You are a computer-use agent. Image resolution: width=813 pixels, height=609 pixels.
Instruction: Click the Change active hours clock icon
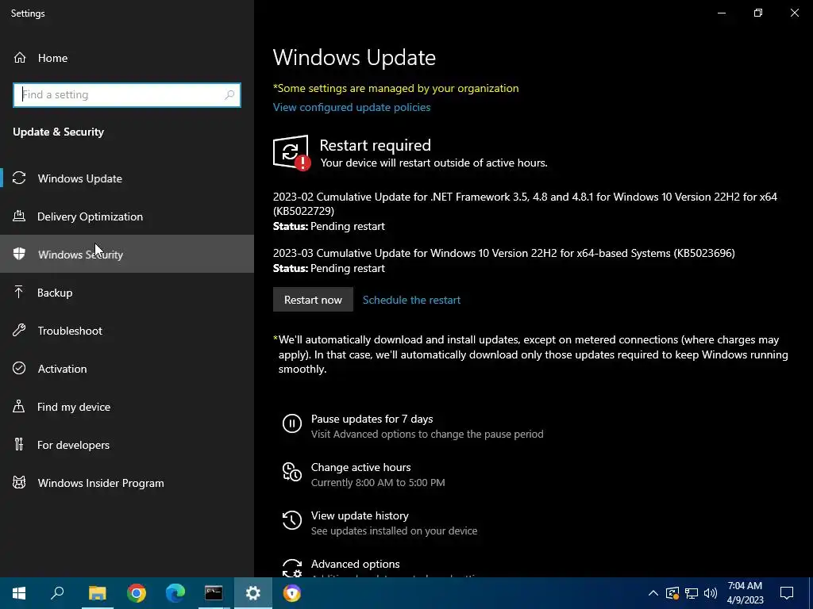click(292, 472)
